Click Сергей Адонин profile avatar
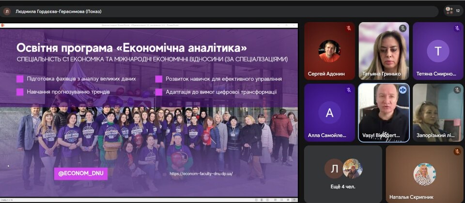This screenshot has height=203, width=465. point(329,50)
